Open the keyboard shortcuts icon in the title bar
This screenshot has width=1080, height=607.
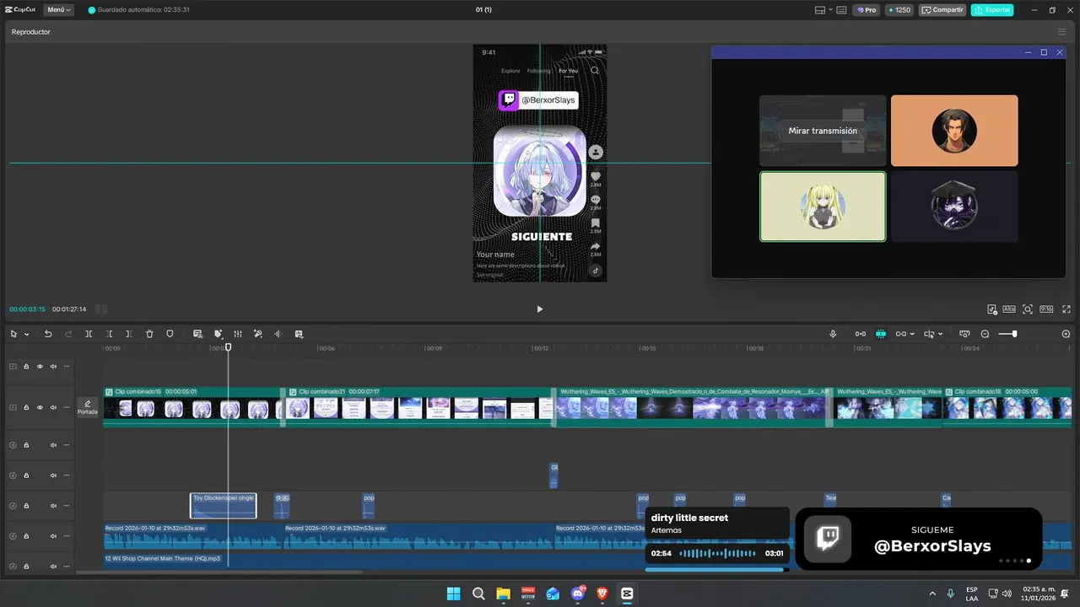(843, 10)
